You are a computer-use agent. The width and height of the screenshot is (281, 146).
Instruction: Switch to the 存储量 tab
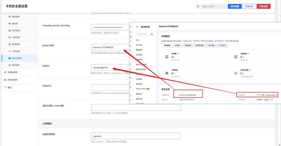click(x=178, y=45)
